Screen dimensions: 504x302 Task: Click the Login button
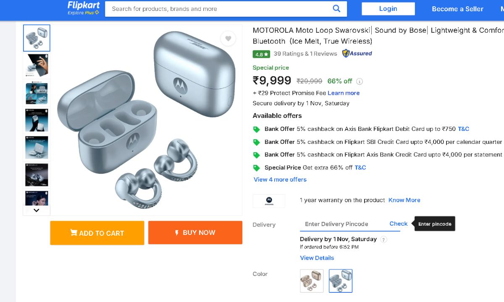388,9
